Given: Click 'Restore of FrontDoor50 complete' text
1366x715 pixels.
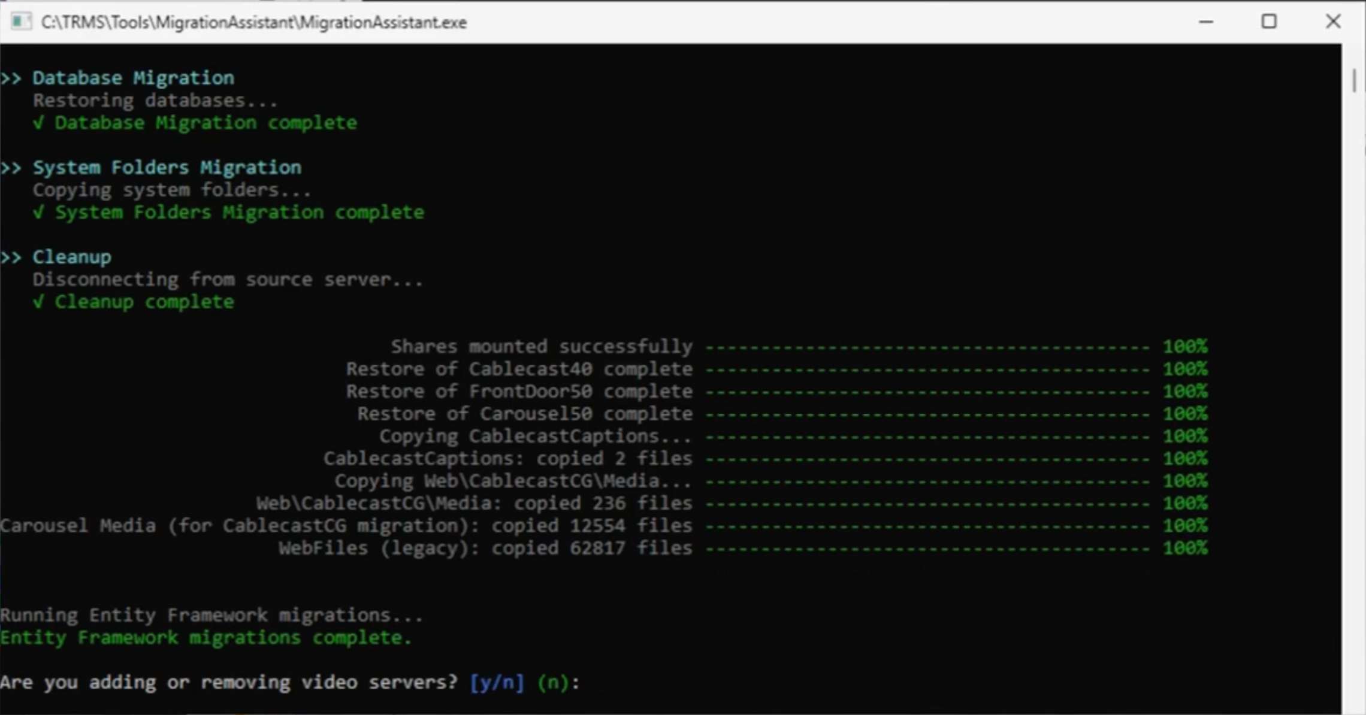Looking at the screenshot, I should [519, 391].
